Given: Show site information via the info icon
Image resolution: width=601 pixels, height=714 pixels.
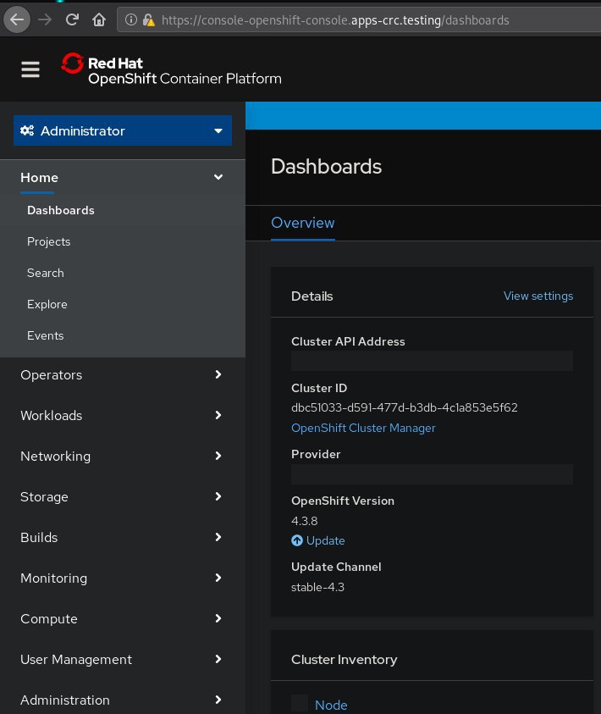Looking at the screenshot, I should point(130,19).
